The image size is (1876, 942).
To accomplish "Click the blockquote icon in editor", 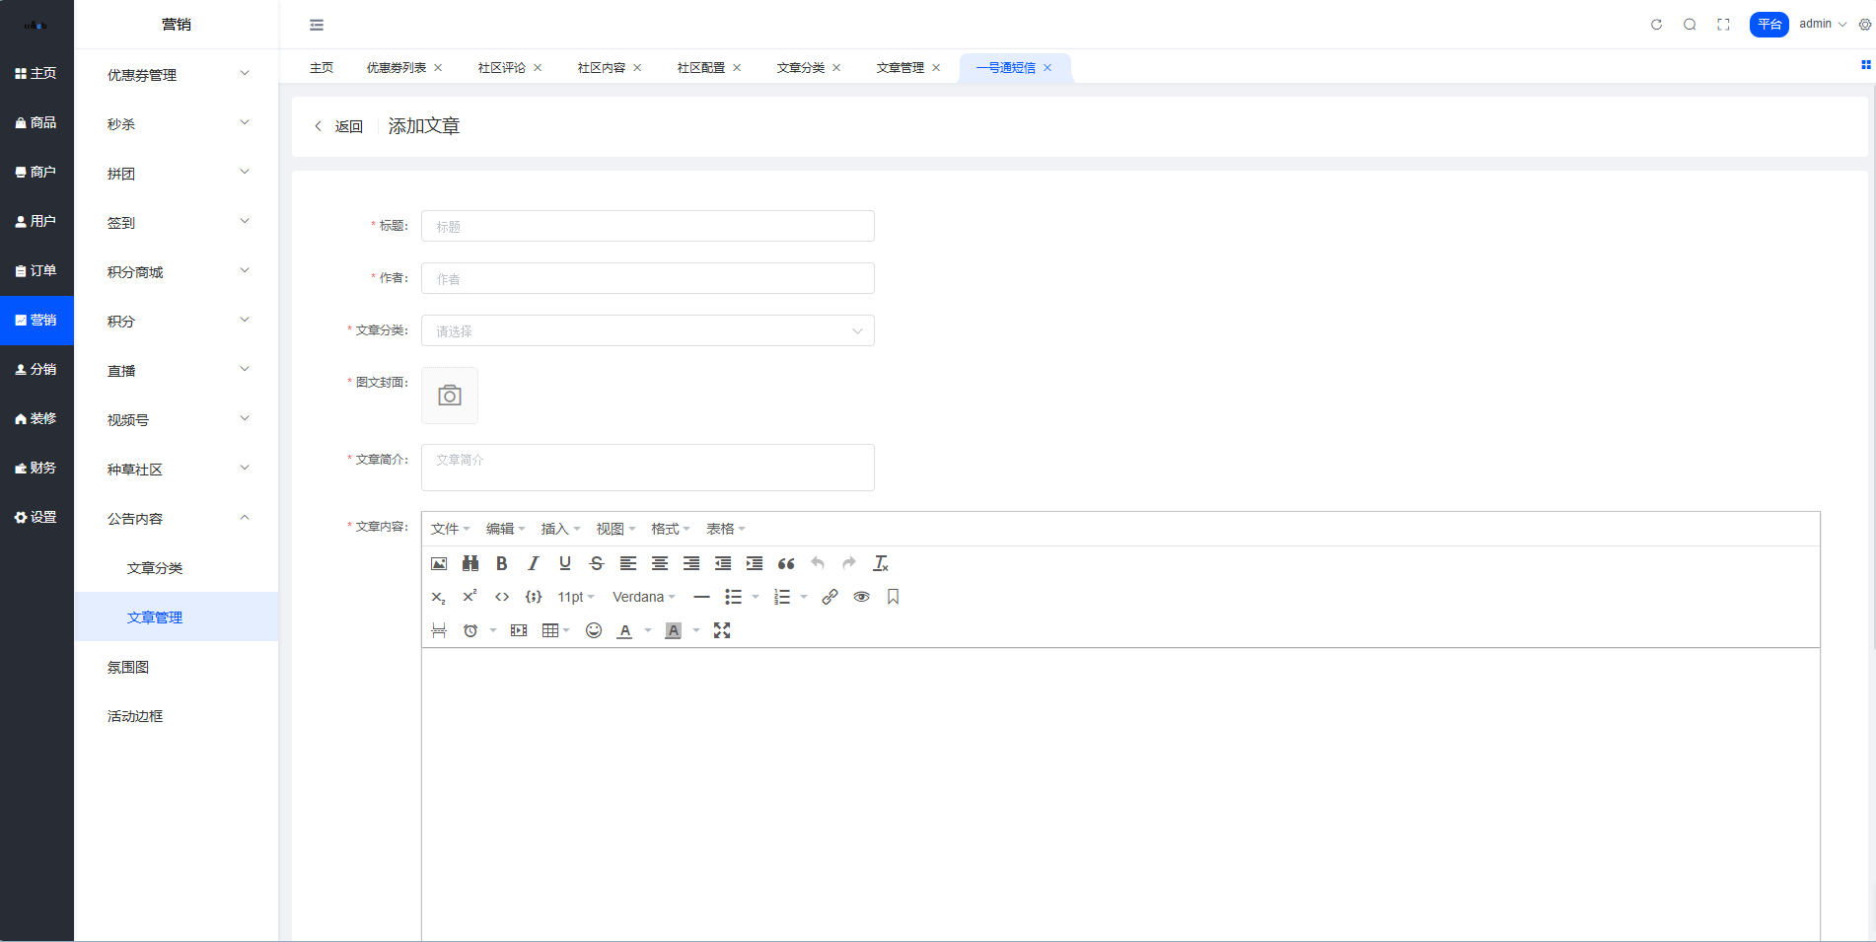I will coord(786,563).
